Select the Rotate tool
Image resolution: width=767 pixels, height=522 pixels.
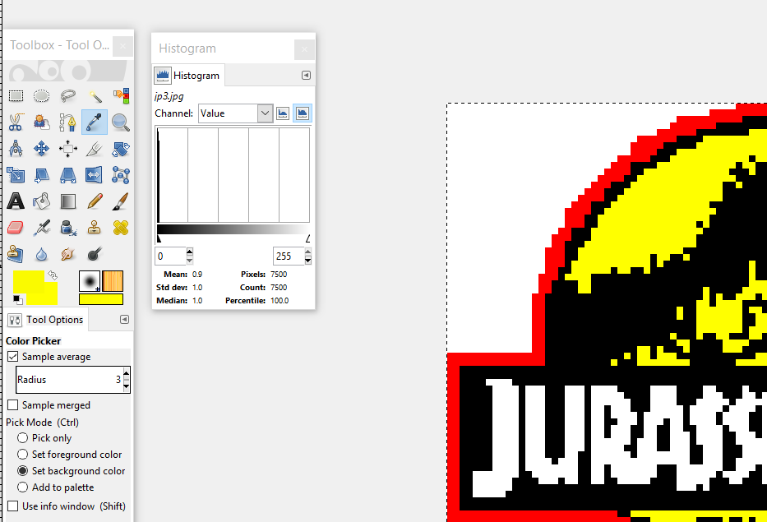(121, 148)
